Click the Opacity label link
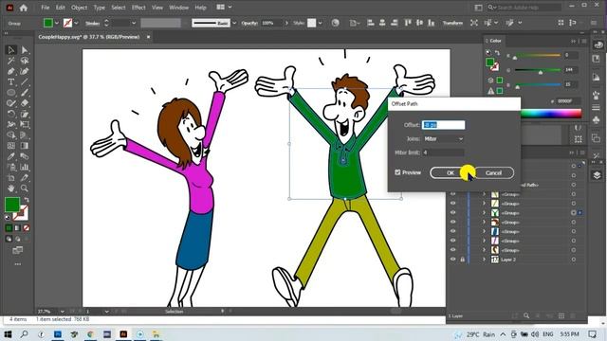 click(249, 23)
